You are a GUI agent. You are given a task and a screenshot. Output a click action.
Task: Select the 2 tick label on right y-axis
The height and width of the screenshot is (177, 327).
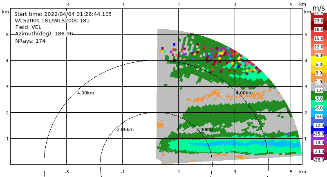(306, 113)
